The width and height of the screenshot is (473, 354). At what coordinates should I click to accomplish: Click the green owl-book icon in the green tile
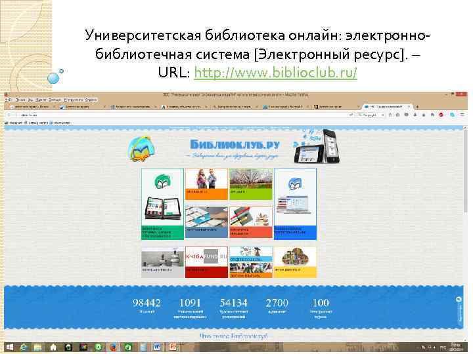pos(163,182)
